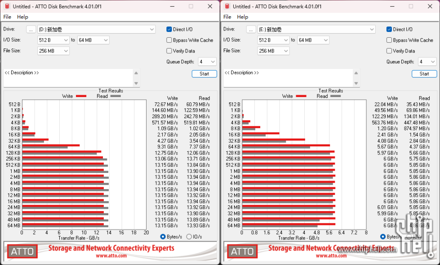Image resolution: width=440 pixels, height=265 pixels.
Task: Click Start button in left window
Action: coord(204,74)
